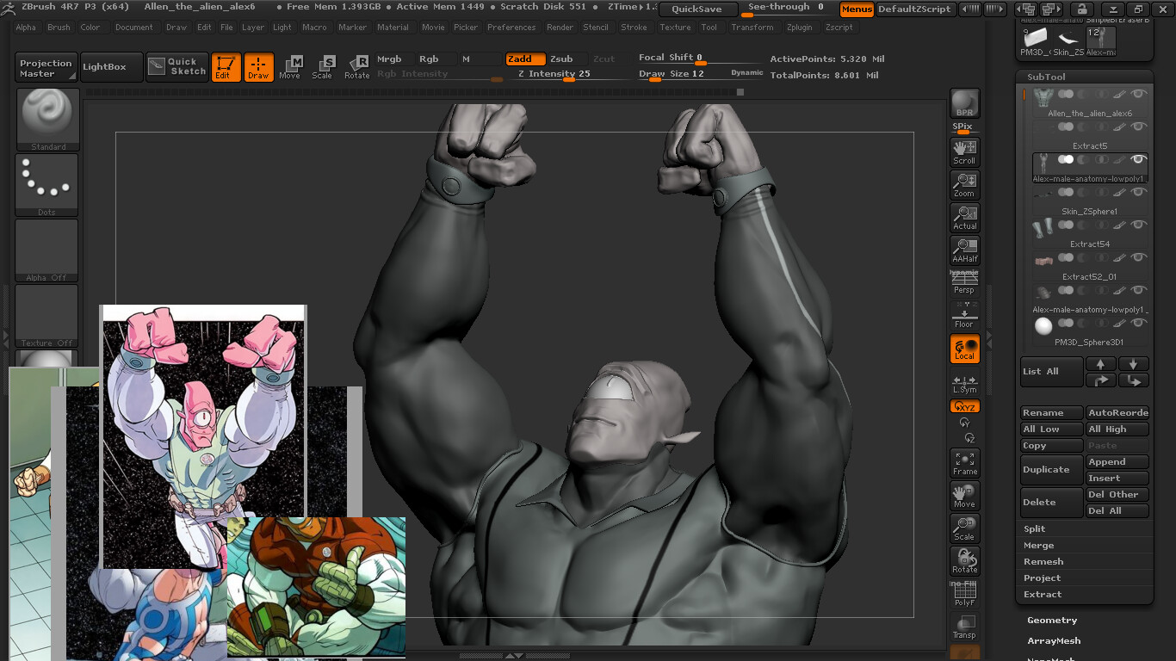Click the List All button
Screen dimensions: 1176x661
pos(1051,371)
